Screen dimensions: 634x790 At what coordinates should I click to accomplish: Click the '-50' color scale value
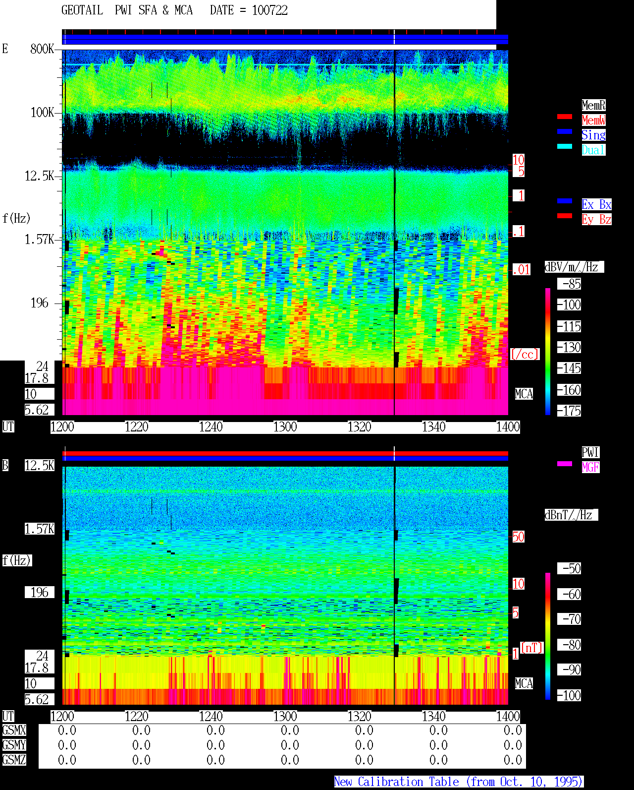(x=569, y=568)
